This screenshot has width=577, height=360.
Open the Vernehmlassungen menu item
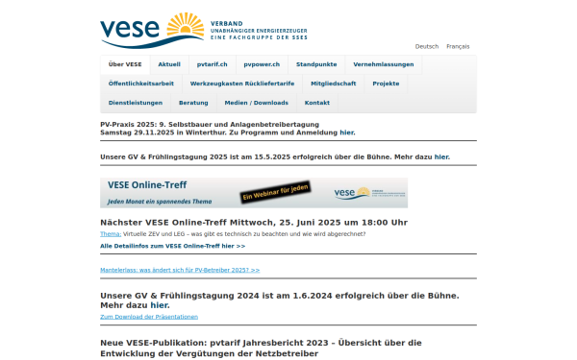(384, 64)
